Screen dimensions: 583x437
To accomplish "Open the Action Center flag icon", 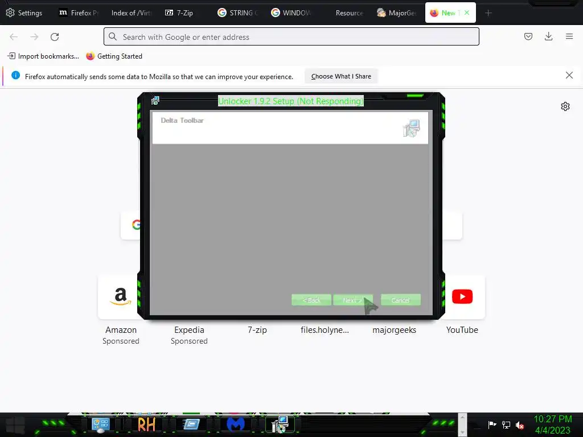I will pos(492,424).
